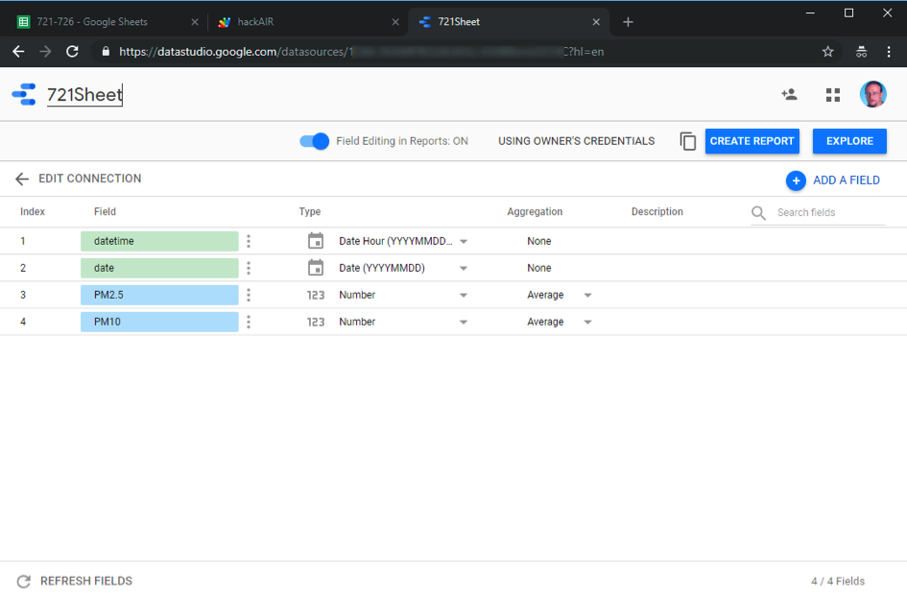Screen dimensions: 907x602
Task: Select the datetime field name
Action: tap(159, 241)
